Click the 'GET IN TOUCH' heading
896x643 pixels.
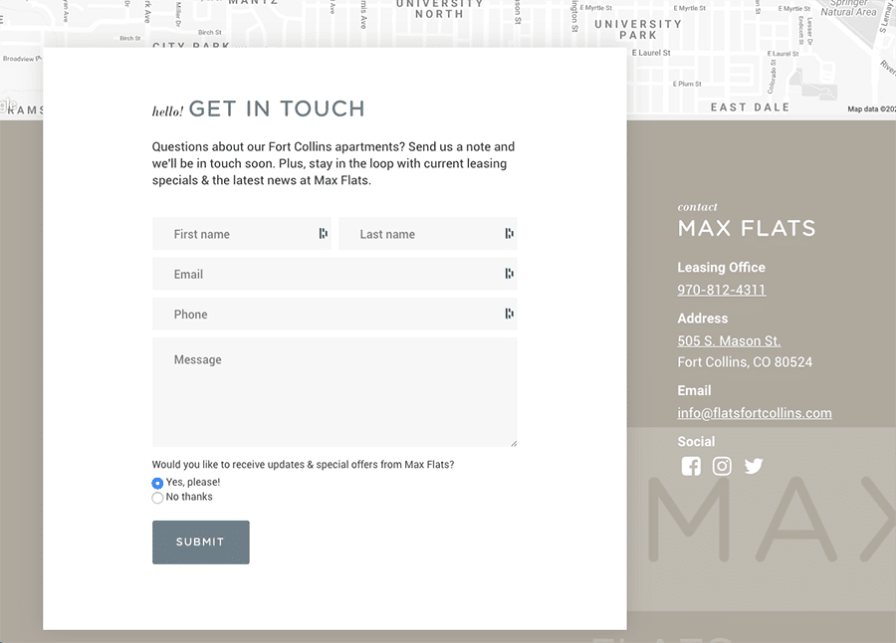coord(277,108)
